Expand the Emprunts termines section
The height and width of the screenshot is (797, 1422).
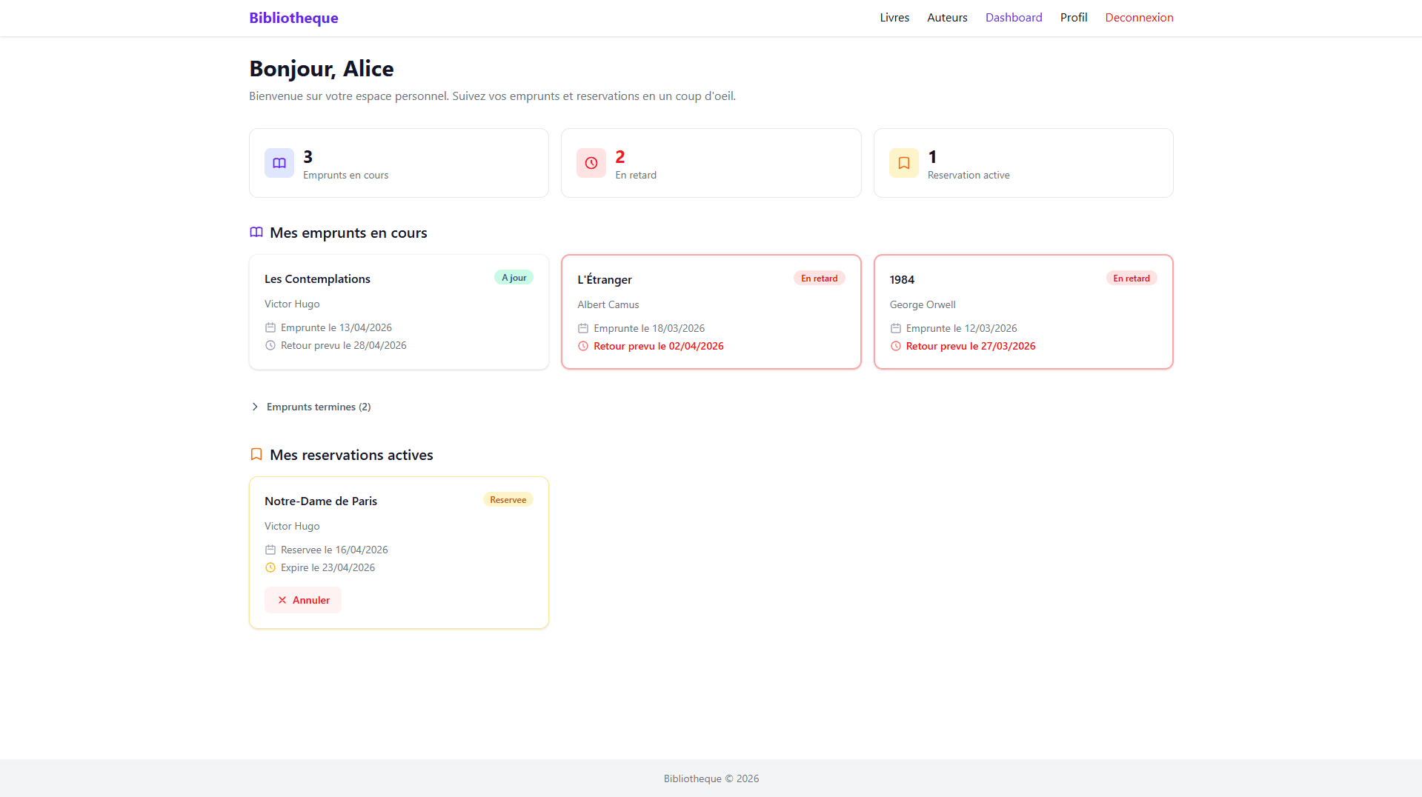(318, 407)
